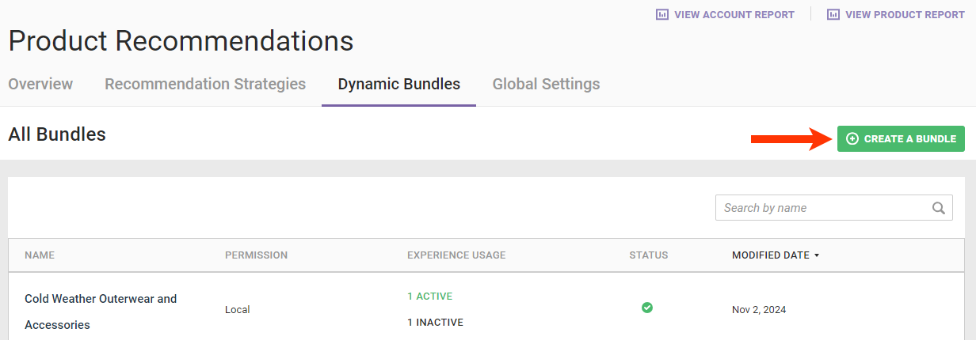Click the Experience Usage column header
Image resolution: width=976 pixels, height=340 pixels.
click(x=456, y=255)
